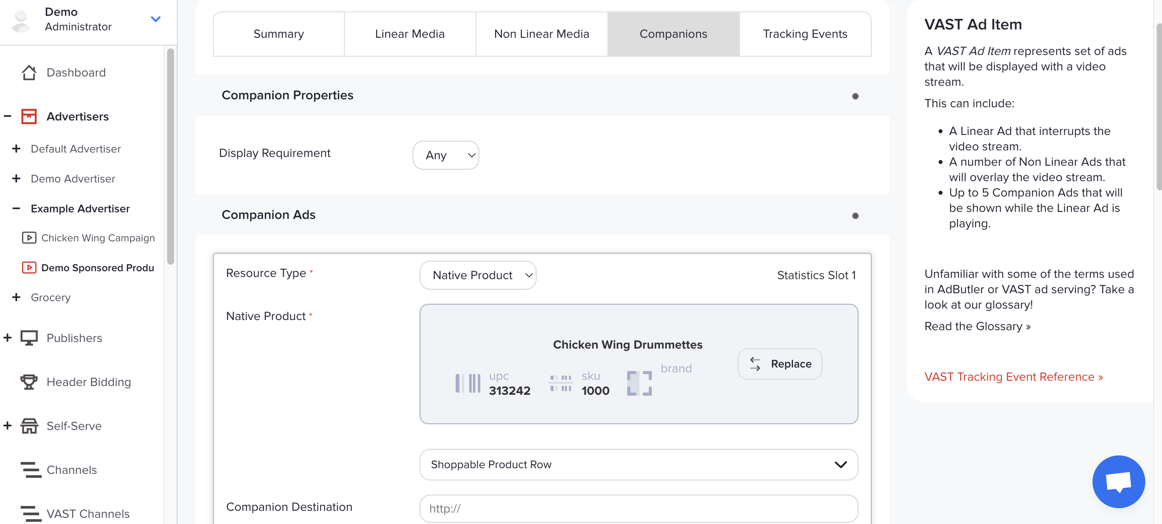This screenshot has height=524, width=1162.
Task: Click the Advertisers store icon
Action: [29, 116]
